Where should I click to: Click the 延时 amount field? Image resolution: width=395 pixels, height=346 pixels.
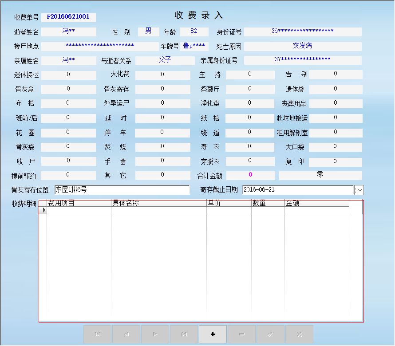(x=163, y=118)
